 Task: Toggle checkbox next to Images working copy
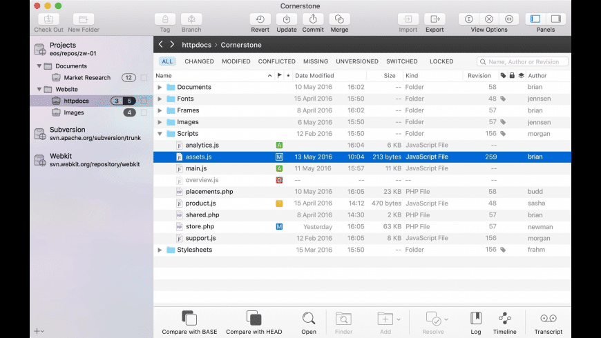[144, 112]
